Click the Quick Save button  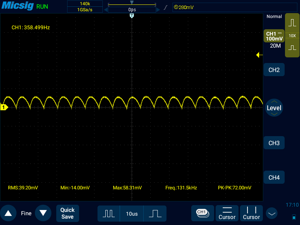tap(67, 213)
